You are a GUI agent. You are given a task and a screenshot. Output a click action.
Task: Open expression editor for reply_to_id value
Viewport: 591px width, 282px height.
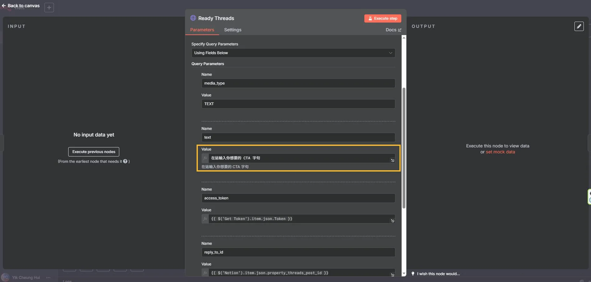point(392,274)
